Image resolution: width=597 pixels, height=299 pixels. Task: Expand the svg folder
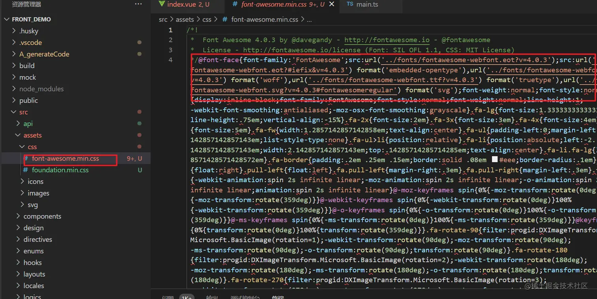(33, 205)
